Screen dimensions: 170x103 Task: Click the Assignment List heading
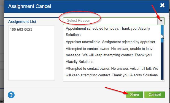[x=22, y=21]
